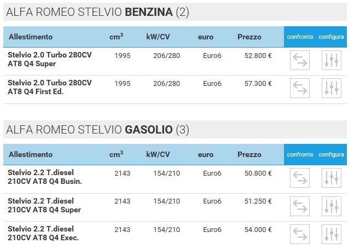Configure the Stelvio 2.2 T.diesel Busin. model
Viewport: 354px width, 249px height.
[x=331, y=178]
